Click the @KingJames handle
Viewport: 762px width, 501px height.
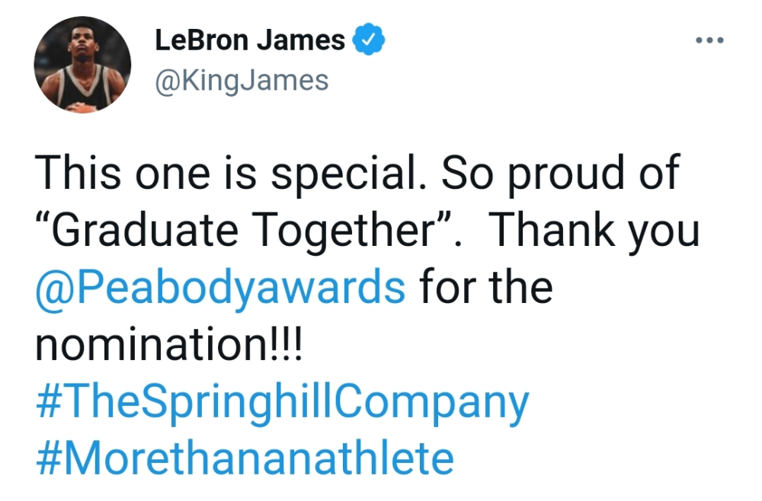242,81
